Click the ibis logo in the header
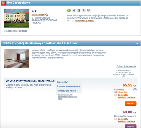The height and width of the screenshot is (128, 141). (4, 3)
